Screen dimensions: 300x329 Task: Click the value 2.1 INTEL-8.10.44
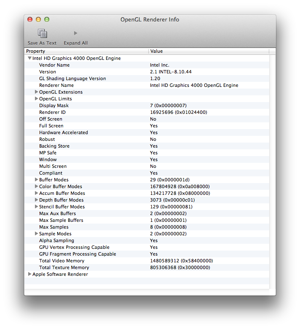(x=171, y=72)
